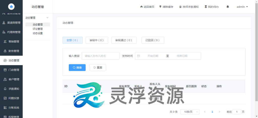Click the 动态管理 compass icon in sidebar
Image resolution: width=258 pixels, height=118 pixels.
pos(5,60)
